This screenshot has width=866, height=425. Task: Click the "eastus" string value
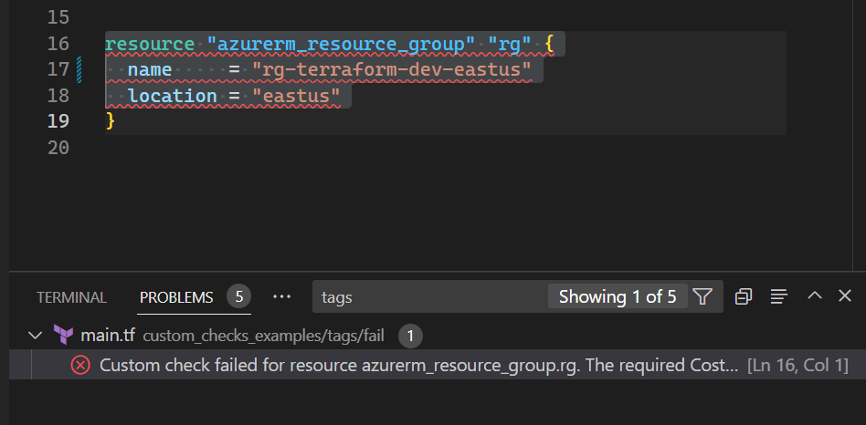(x=296, y=96)
